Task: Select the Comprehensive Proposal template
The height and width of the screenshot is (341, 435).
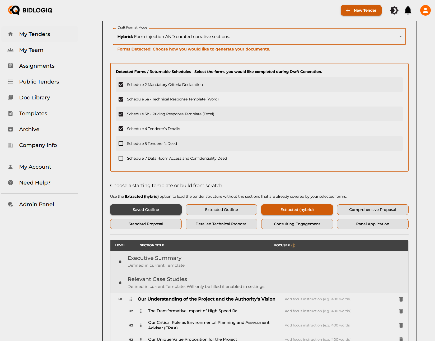Action: (x=372, y=209)
